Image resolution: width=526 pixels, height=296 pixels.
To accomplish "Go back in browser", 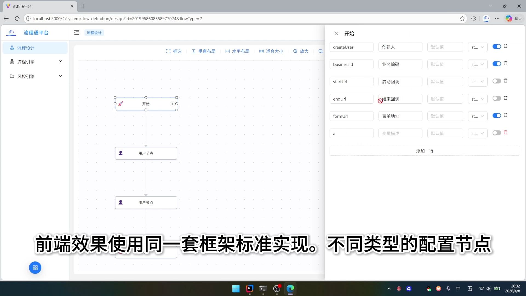I will pos(6,19).
